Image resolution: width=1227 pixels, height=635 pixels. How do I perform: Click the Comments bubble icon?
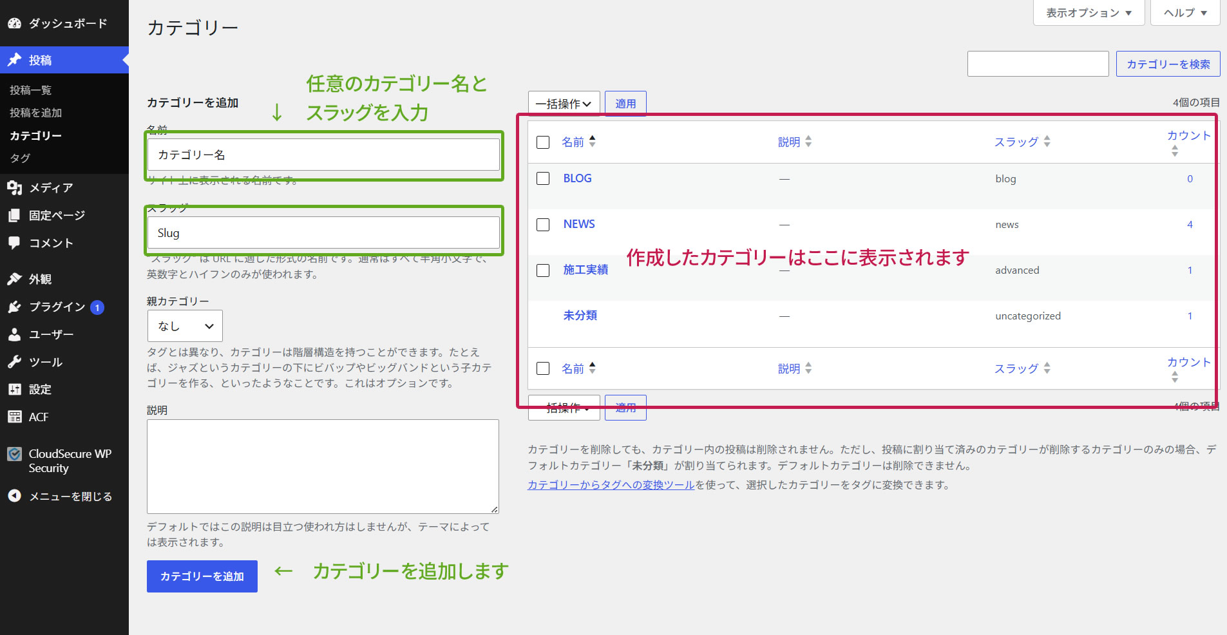tap(14, 243)
